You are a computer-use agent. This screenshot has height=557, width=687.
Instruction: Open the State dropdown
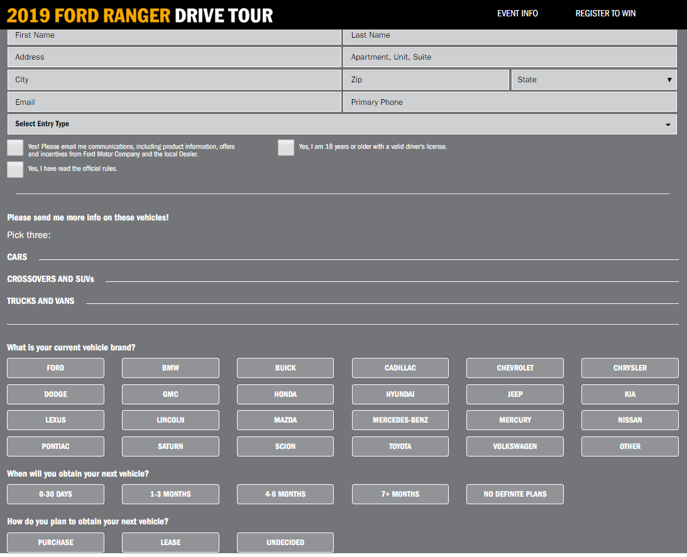(594, 80)
